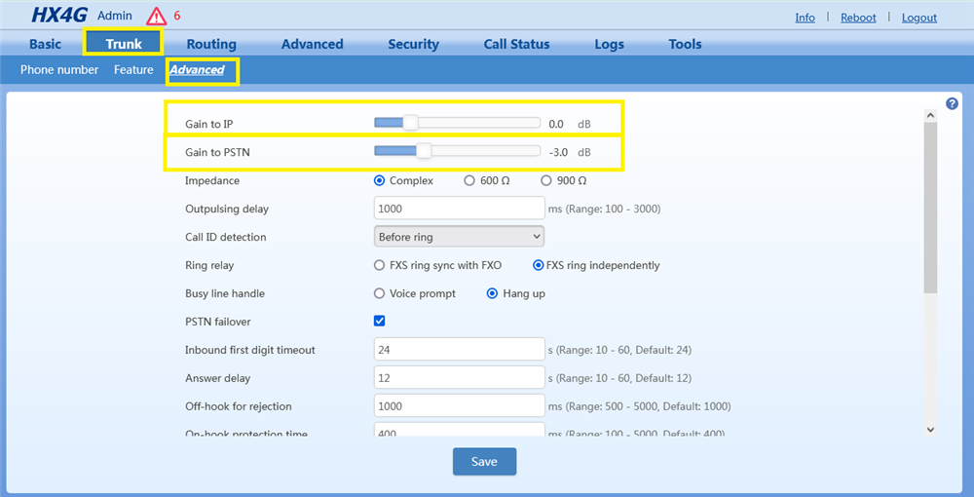The width and height of the screenshot is (974, 497).
Task: Click the Reboot link
Action: (x=858, y=18)
